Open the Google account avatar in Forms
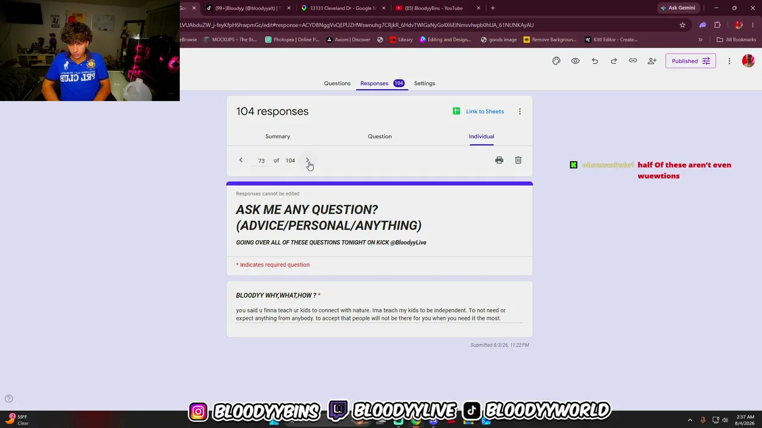The width and height of the screenshot is (762, 428). 748,61
